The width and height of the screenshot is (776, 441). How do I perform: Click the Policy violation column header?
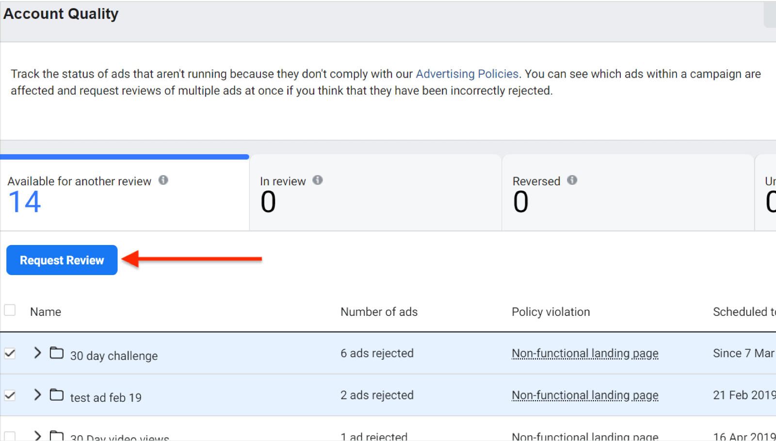(x=550, y=312)
